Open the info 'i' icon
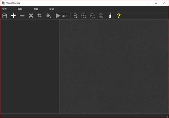169x118 pixels. 110,16
